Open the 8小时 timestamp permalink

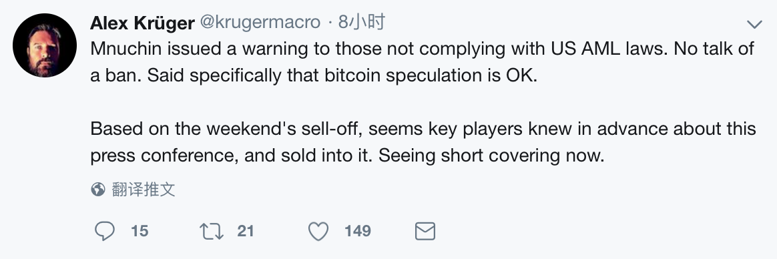[361, 22]
